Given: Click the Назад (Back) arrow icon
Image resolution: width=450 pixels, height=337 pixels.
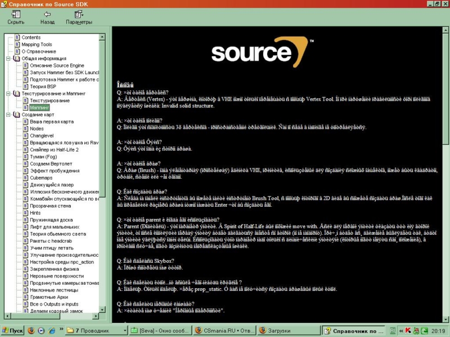Looking at the screenshot, I should (47, 15).
